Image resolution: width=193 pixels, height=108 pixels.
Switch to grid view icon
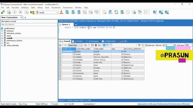pyautogui.click(x=104, y=45)
